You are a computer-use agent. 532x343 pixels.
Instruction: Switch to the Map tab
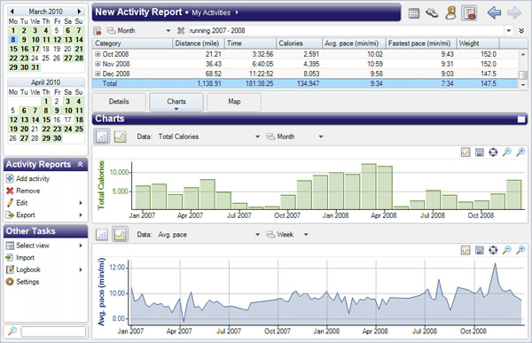234,102
